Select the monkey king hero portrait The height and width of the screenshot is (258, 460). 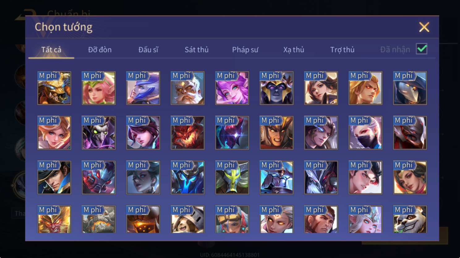54,219
